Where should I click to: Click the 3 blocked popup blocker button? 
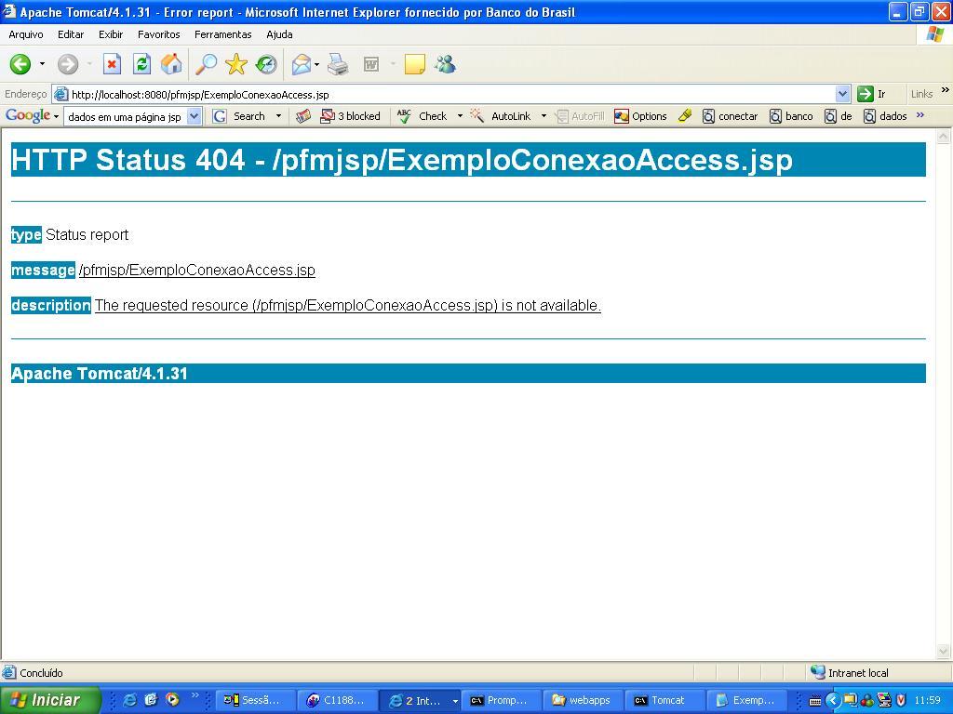pos(350,116)
